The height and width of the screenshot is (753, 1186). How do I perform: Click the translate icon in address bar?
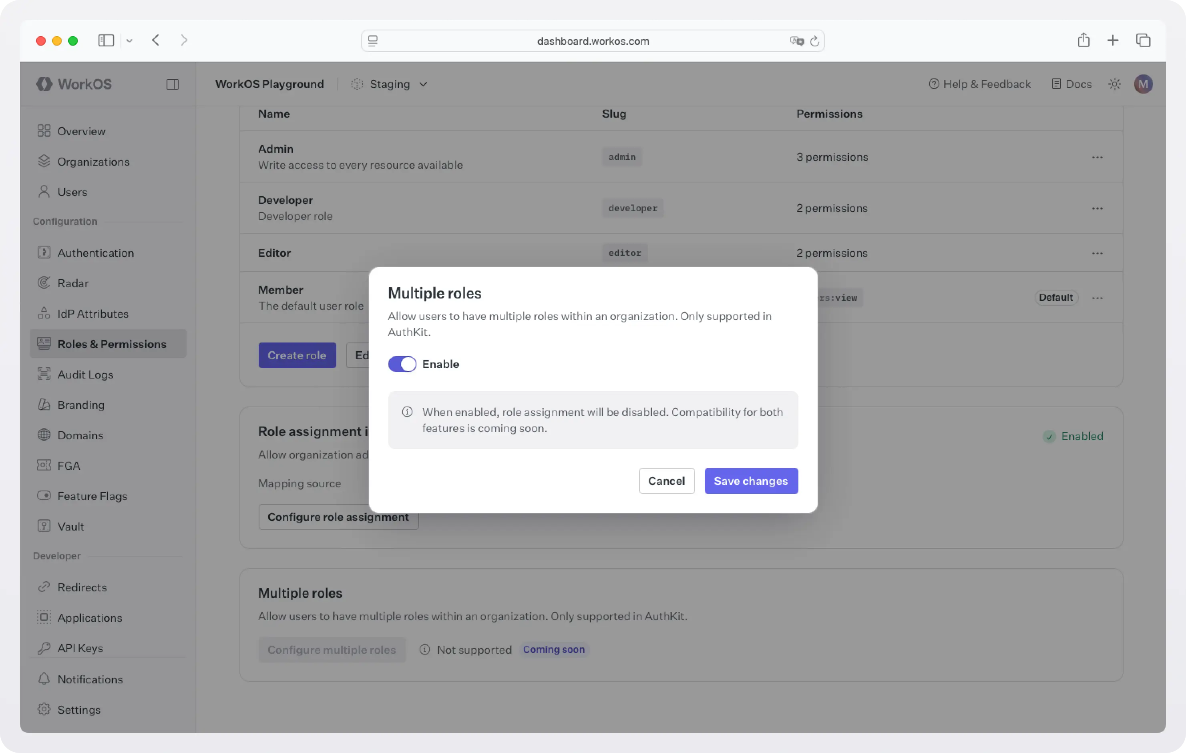tap(796, 41)
